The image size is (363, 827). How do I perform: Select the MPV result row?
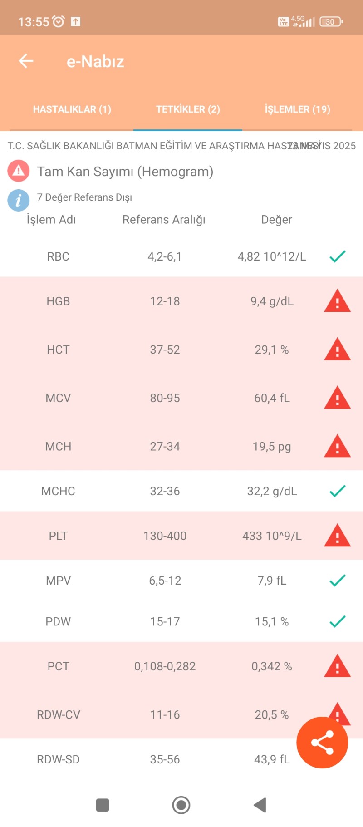pyautogui.click(x=181, y=581)
